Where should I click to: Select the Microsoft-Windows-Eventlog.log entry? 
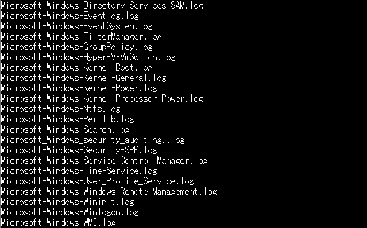click(69, 16)
